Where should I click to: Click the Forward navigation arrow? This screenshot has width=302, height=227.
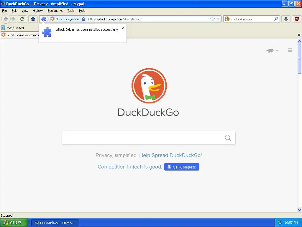point(13,19)
